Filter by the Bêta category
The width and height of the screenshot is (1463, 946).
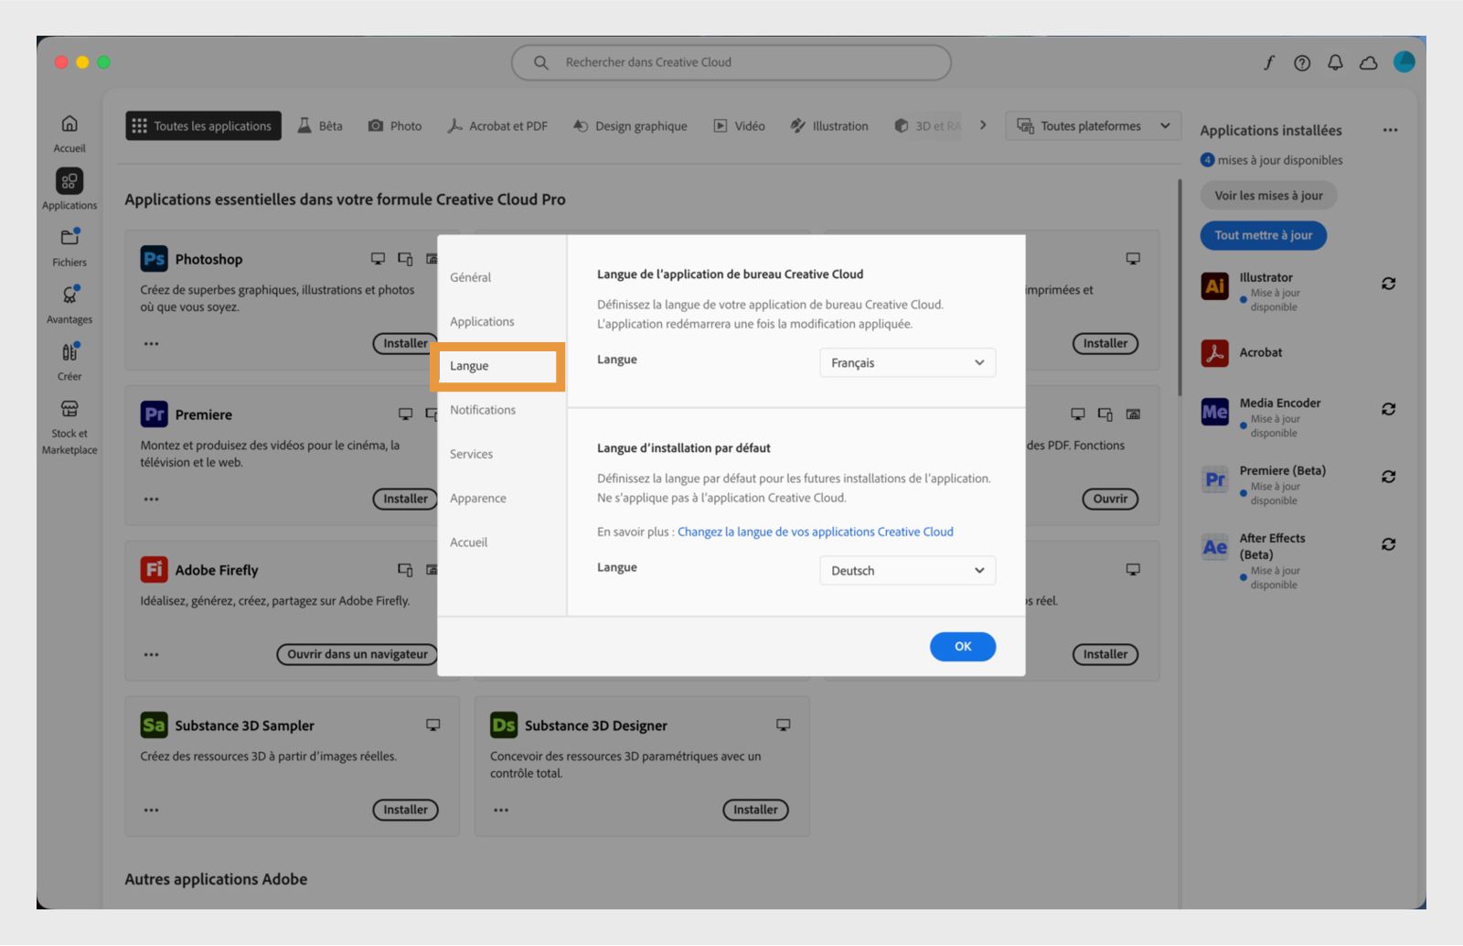point(320,126)
